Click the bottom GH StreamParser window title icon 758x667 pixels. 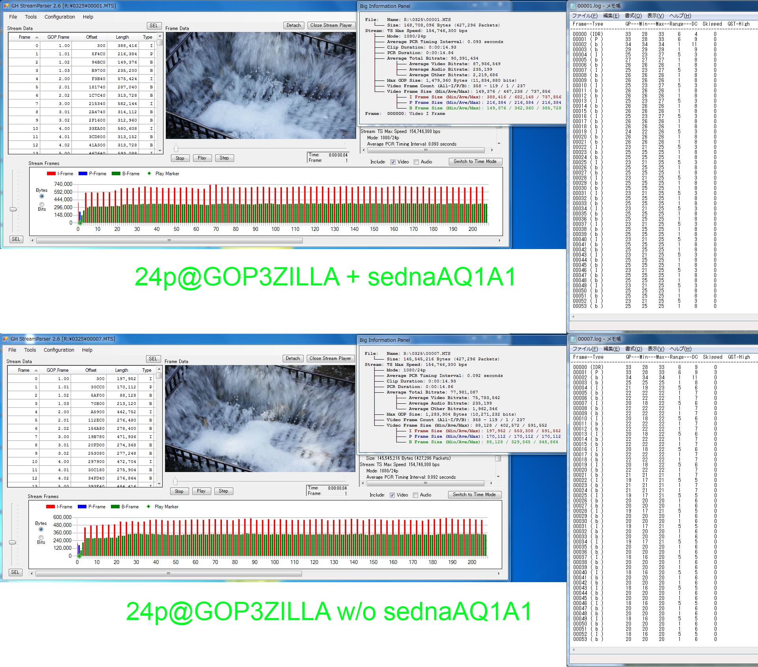tap(6, 339)
